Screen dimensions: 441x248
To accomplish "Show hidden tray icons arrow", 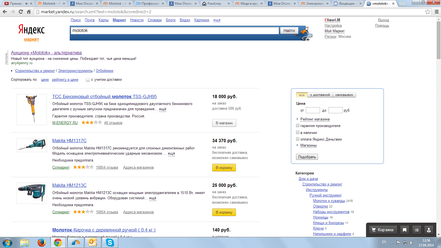I will click(392, 242).
